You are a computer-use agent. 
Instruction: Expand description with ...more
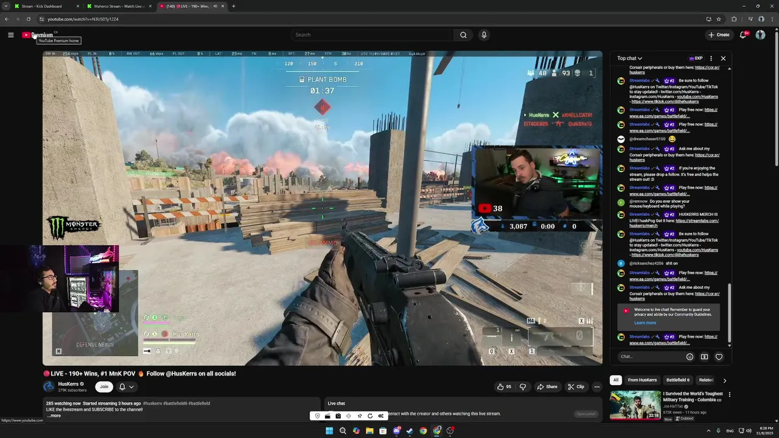(54, 415)
